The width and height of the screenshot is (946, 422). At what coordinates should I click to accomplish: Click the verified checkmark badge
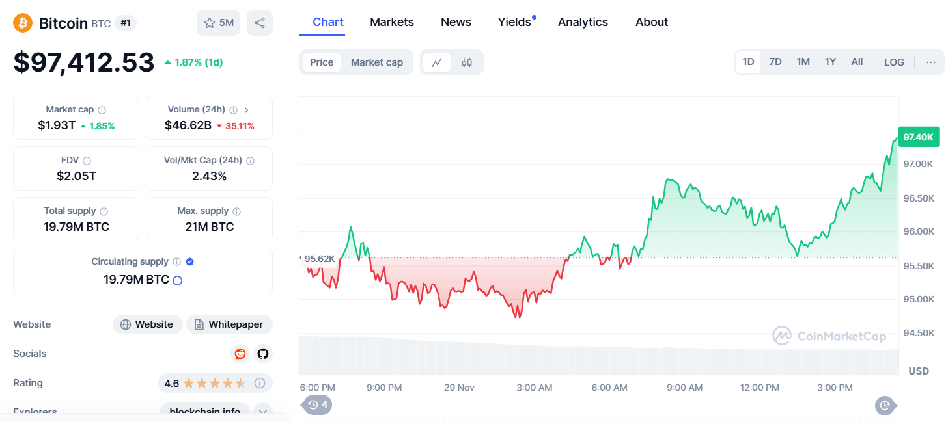click(x=189, y=262)
